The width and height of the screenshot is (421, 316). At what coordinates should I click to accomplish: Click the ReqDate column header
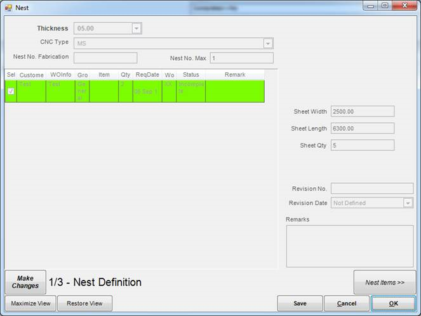pyautogui.click(x=147, y=75)
